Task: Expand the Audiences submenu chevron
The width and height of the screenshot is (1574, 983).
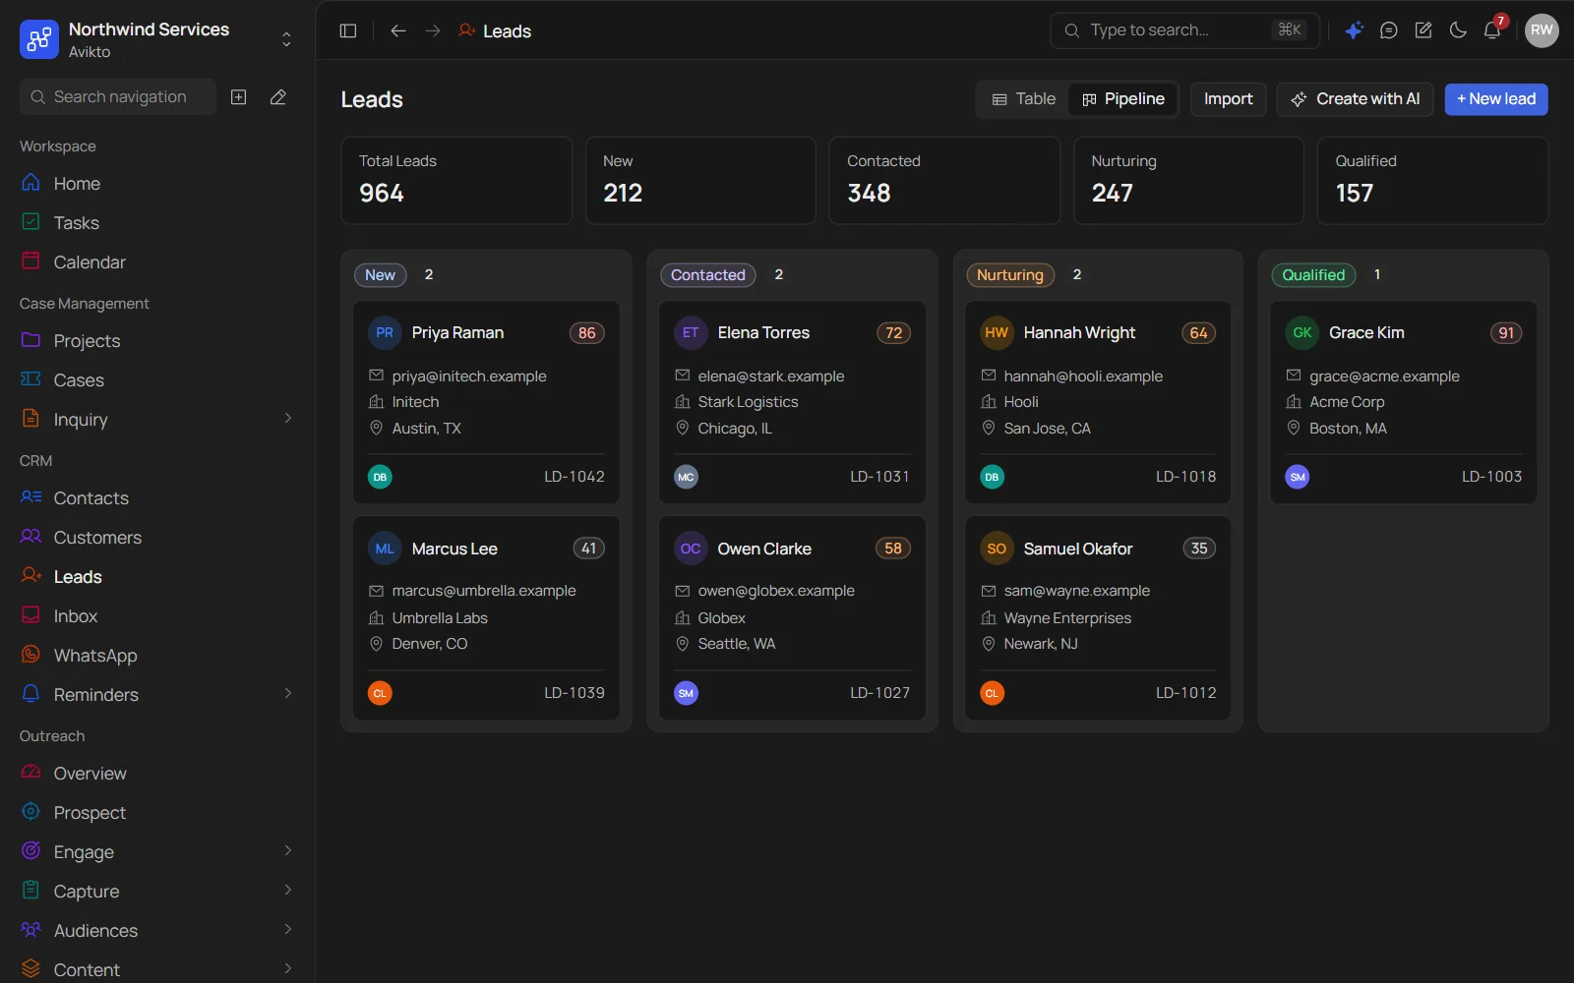Action: 287,930
